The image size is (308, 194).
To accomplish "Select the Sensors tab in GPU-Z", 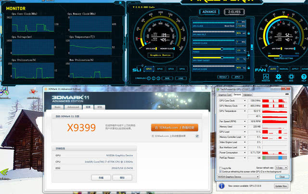I will point(237,94).
